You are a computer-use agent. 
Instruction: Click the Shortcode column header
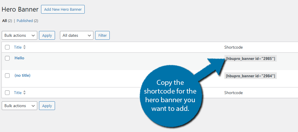point(233,47)
